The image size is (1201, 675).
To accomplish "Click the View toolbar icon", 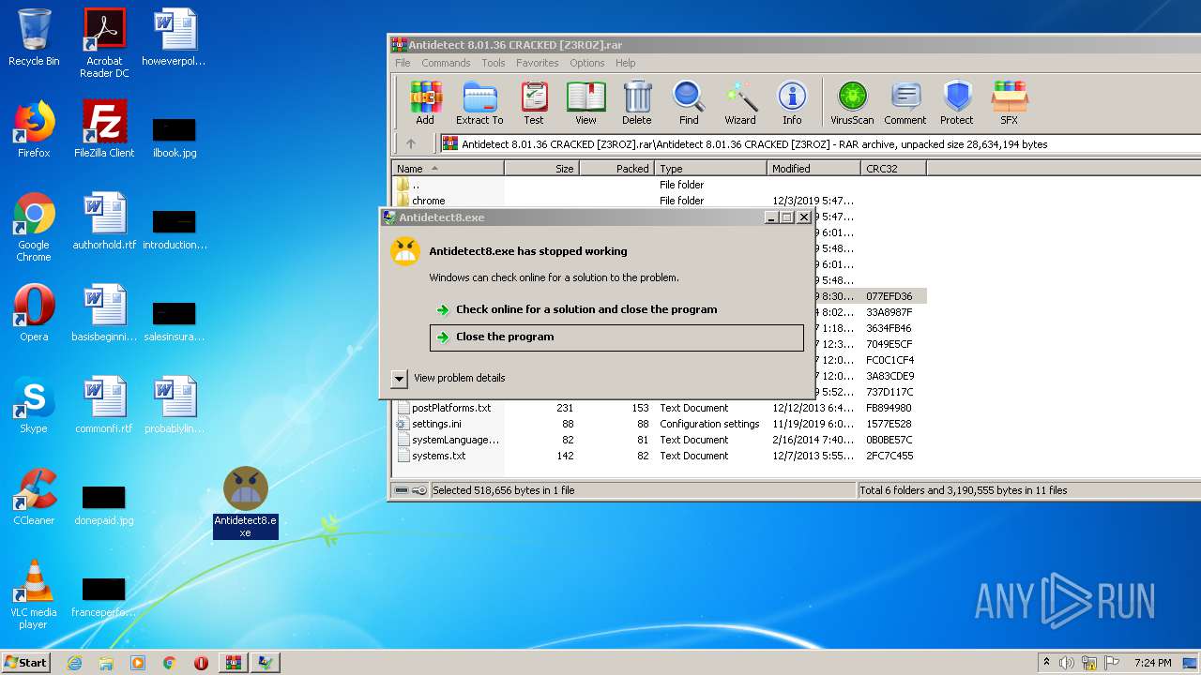I will click(x=585, y=103).
